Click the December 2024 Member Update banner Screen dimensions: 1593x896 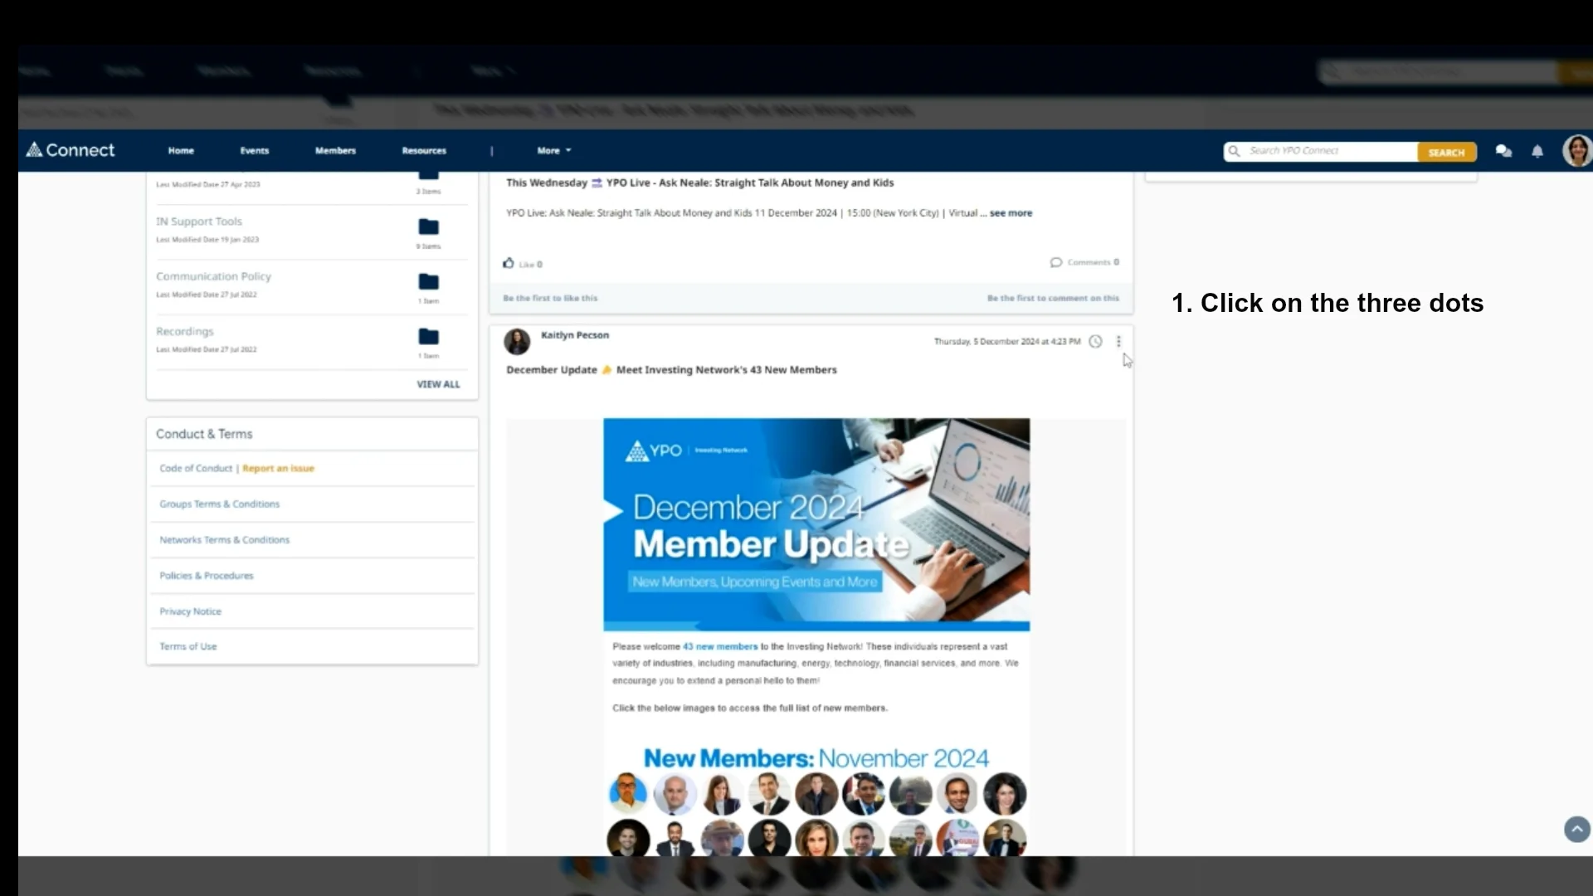click(816, 524)
